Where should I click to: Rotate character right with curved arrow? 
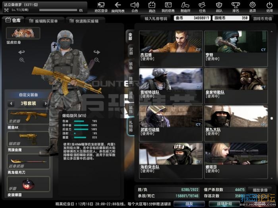(97, 52)
